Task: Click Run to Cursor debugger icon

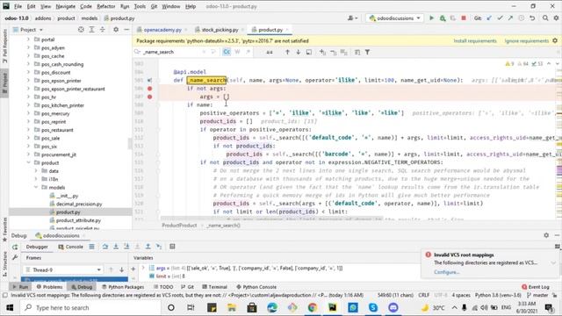Action: point(159,247)
